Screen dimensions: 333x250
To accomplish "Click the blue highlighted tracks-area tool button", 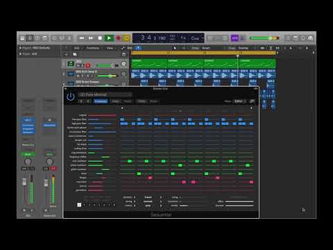I will 138,48.
